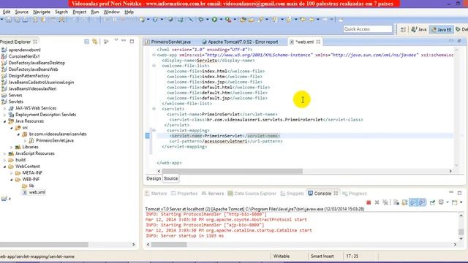The height and width of the screenshot is (263, 468).
Task: Open the Navigate menu
Action: 42,12
